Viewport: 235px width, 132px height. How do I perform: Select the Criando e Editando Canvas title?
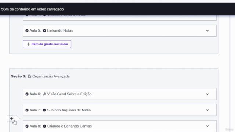[x=69, y=126]
